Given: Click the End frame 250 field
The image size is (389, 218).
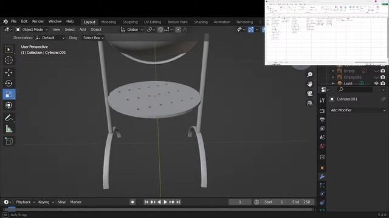Looking at the screenshot, I should point(301,202).
